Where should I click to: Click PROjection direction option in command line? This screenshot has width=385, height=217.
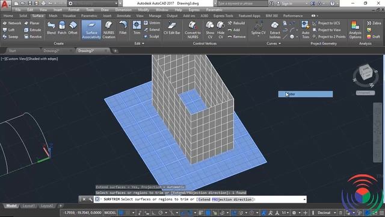coord(232,200)
